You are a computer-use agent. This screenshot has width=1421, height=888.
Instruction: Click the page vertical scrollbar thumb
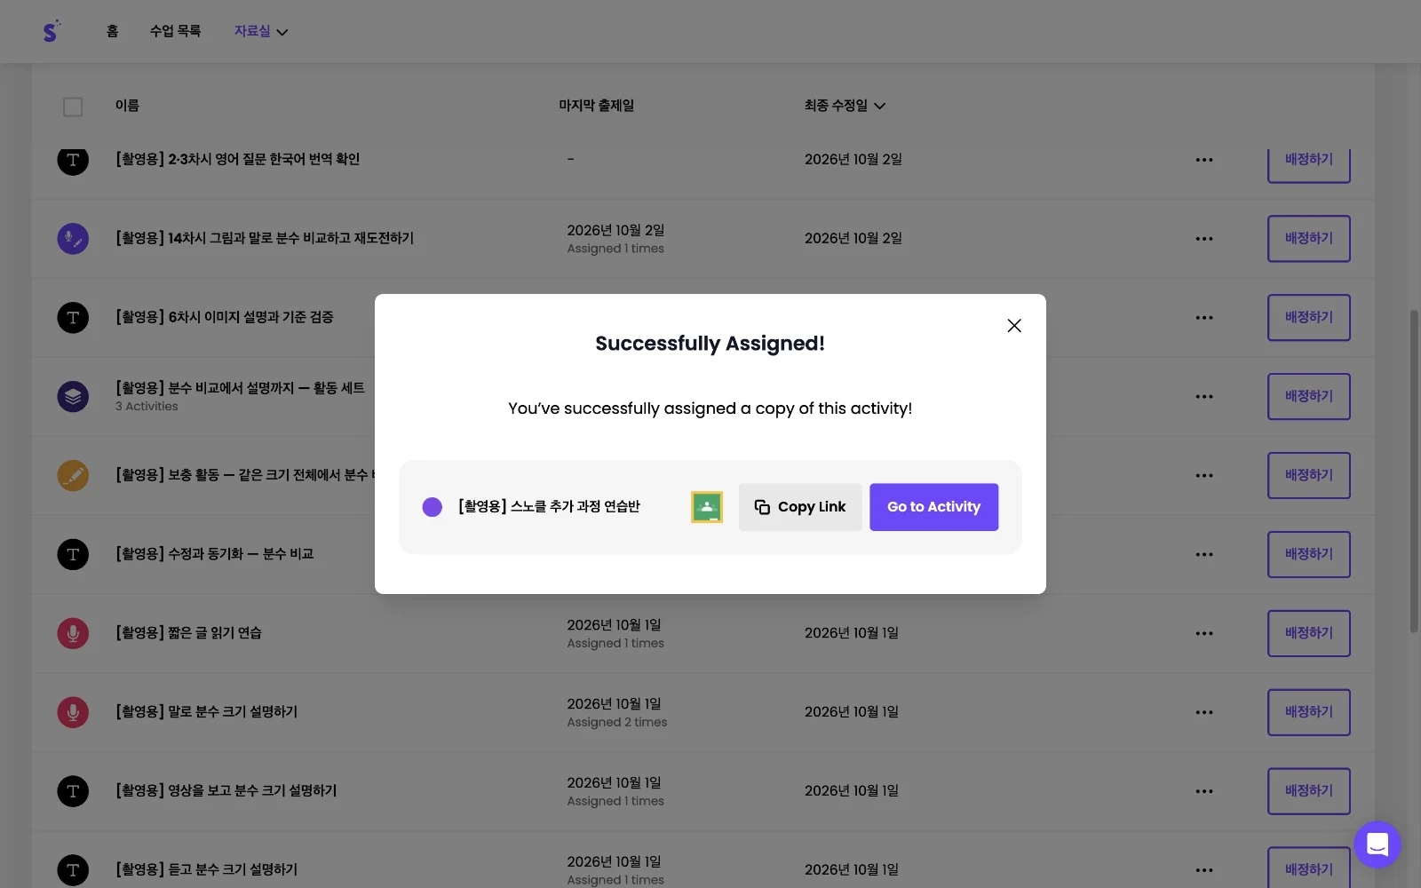click(1414, 471)
